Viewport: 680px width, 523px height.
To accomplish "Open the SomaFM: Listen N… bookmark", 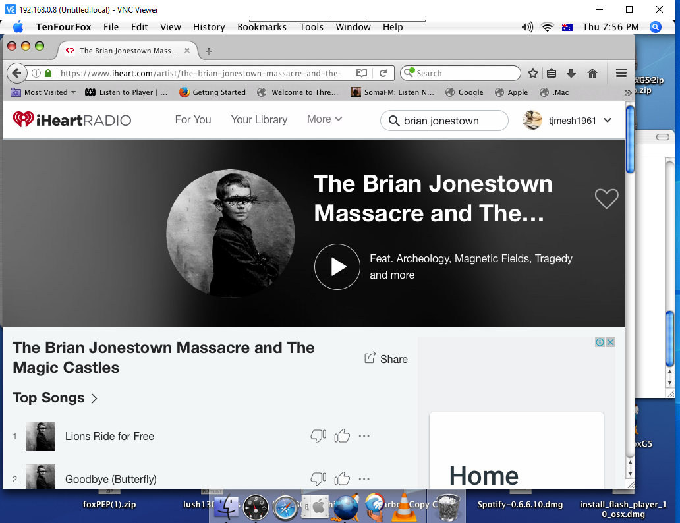I will (x=392, y=92).
